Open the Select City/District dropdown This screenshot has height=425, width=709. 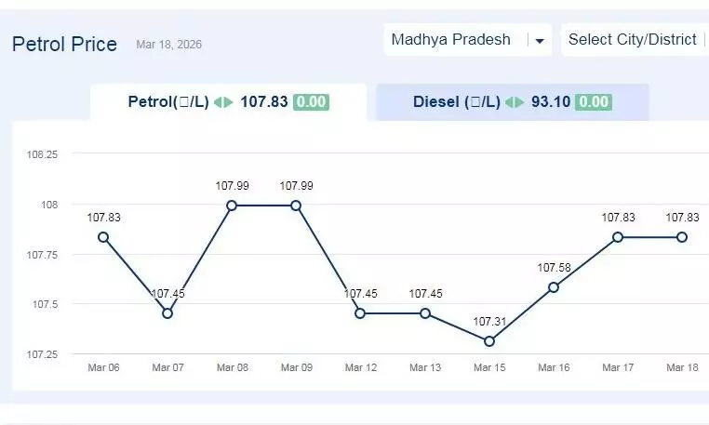tap(633, 40)
